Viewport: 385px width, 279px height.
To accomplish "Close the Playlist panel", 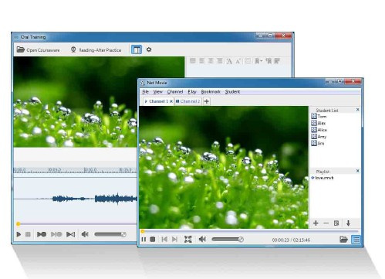I will (x=357, y=171).
